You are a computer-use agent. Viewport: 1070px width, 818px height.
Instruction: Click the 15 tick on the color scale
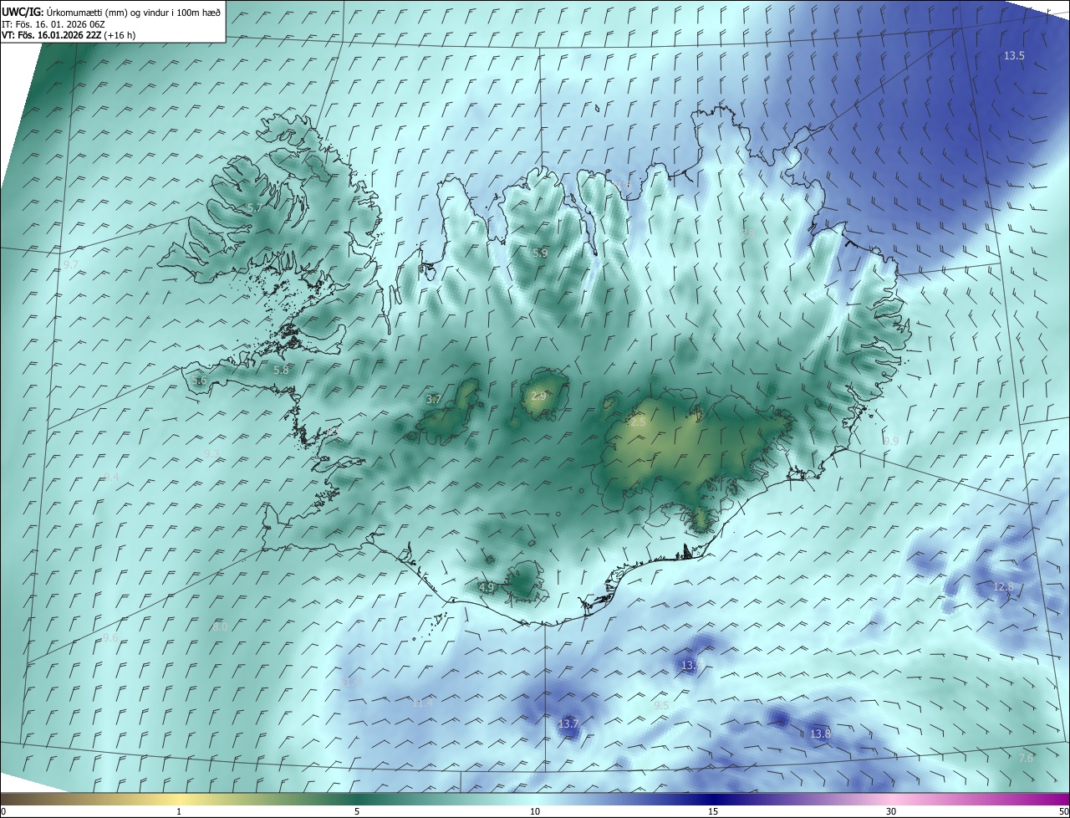point(713,811)
